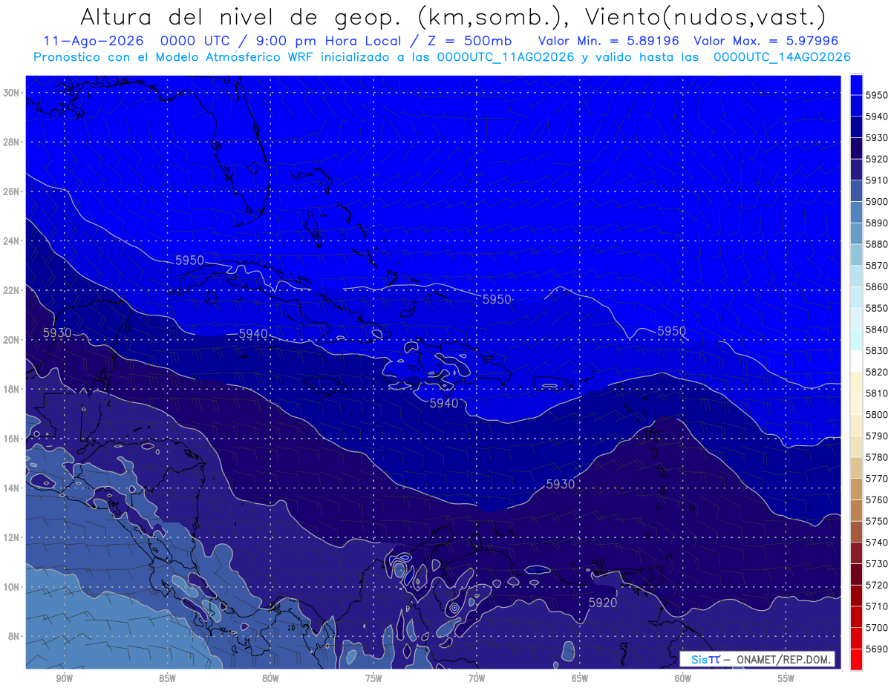Click the 5910 colorbar tick label
891x688 pixels.
click(x=877, y=180)
